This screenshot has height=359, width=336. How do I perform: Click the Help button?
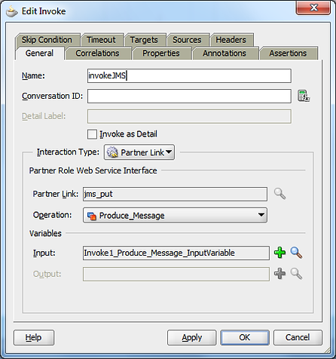pos(34,337)
